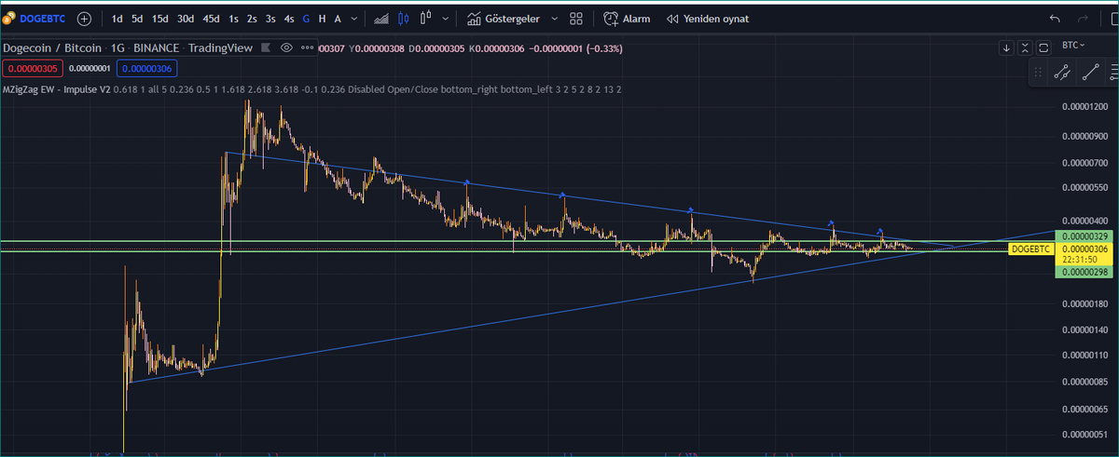Click the down arrow button above price scale
This screenshot has width=1119, height=457.
(x=1006, y=47)
